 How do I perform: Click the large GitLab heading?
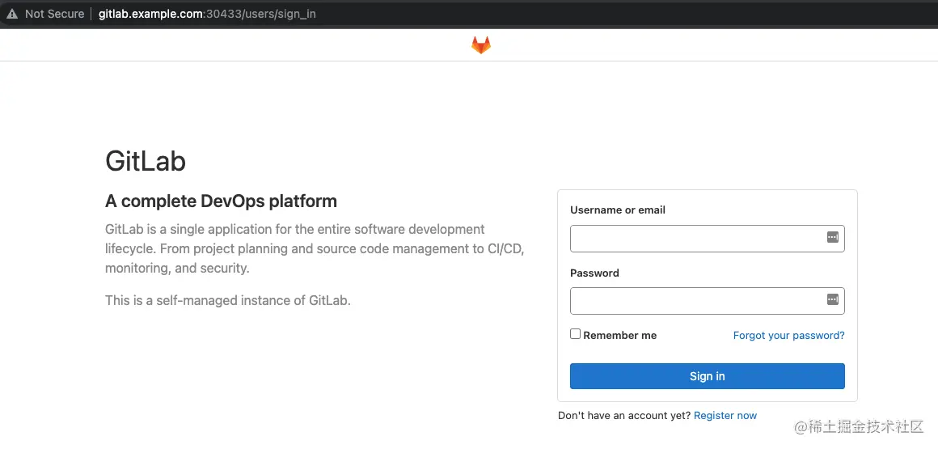(x=146, y=161)
